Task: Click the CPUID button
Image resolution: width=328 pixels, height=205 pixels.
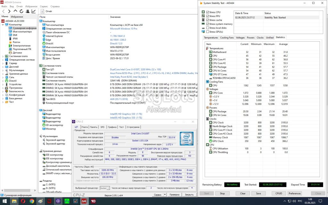Action: [x=279, y=193]
